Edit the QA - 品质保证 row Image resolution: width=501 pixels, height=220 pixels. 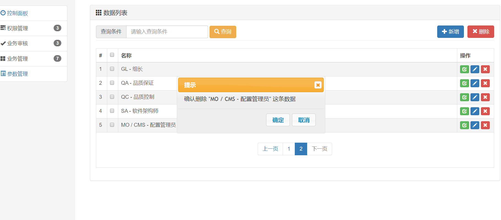pyautogui.click(x=475, y=83)
